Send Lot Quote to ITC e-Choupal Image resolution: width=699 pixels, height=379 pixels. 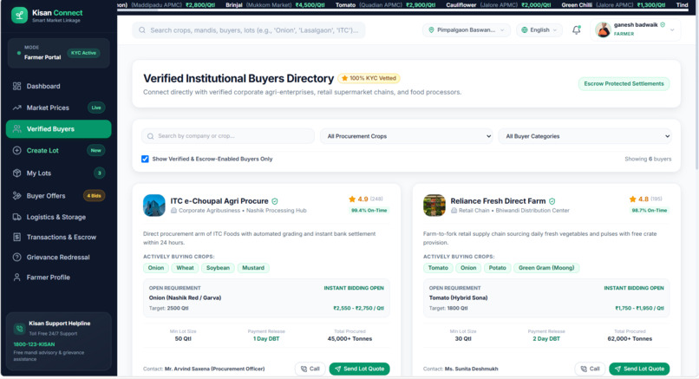[359, 369]
